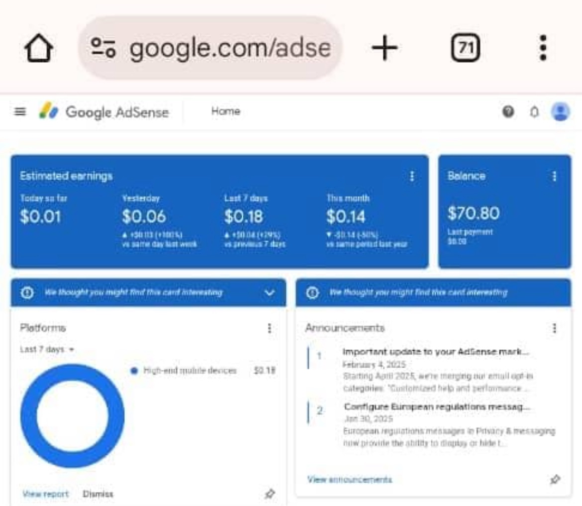
Task: Open the browser three-dot overflow menu
Action: (x=543, y=48)
